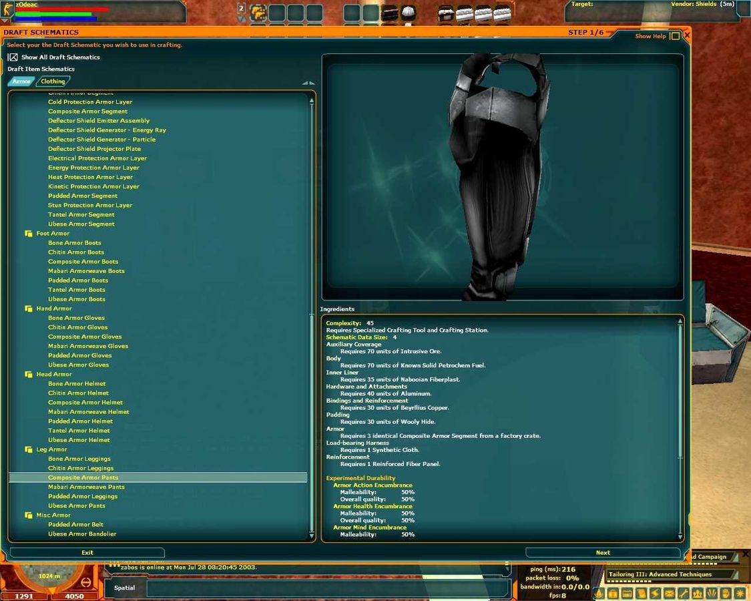Collapse the Head Armor folder
The height and width of the screenshot is (601, 751).
29,375
